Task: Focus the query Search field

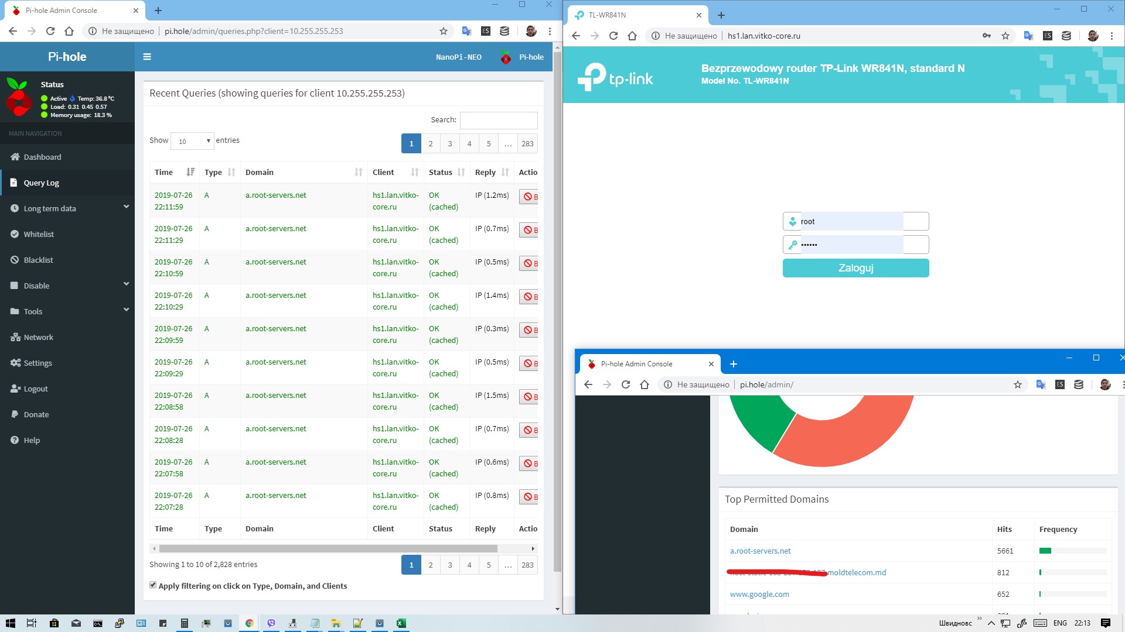Action: tap(499, 120)
